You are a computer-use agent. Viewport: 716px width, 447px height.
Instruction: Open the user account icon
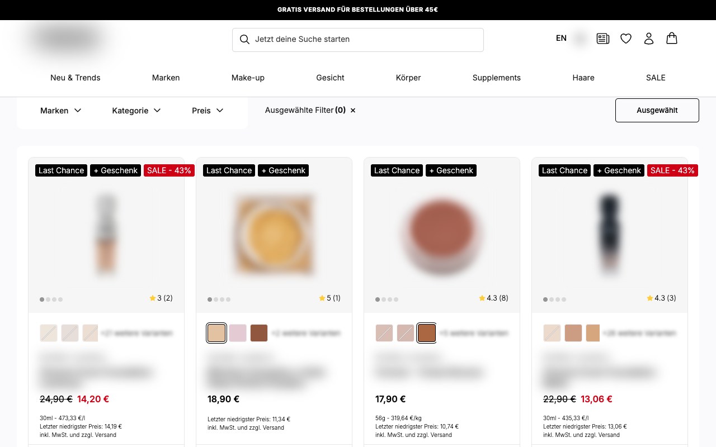point(649,39)
